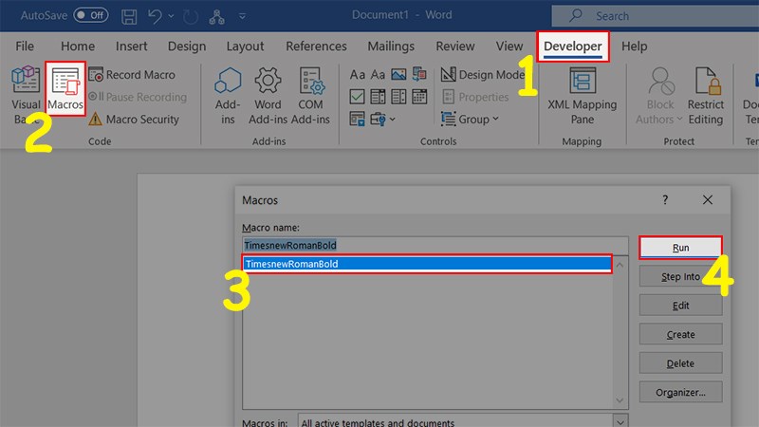Switch to the Developer tab
Viewport: 759px width, 427px height.
[572, 46]
